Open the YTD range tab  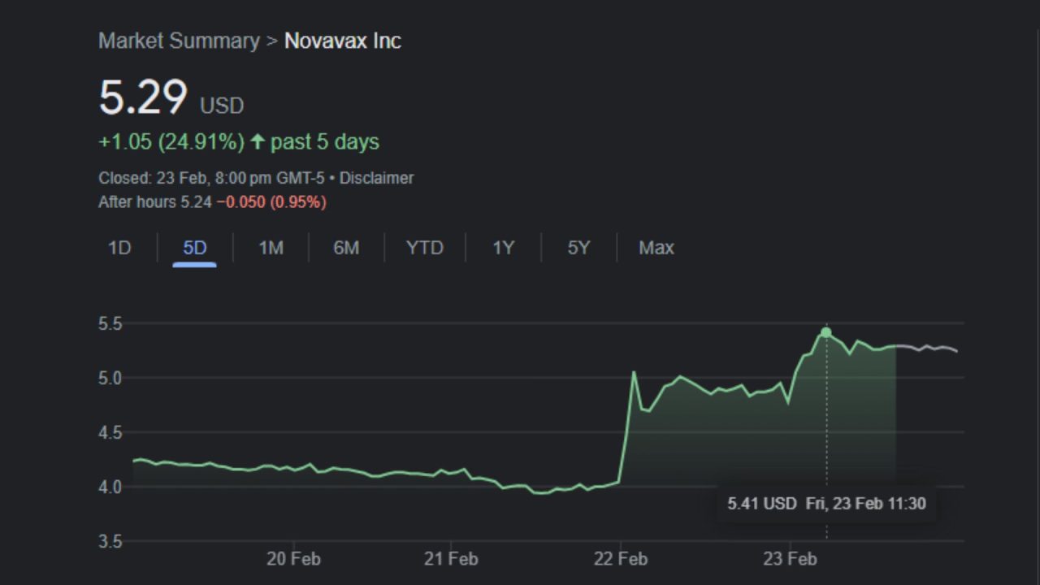click(425, 248)
